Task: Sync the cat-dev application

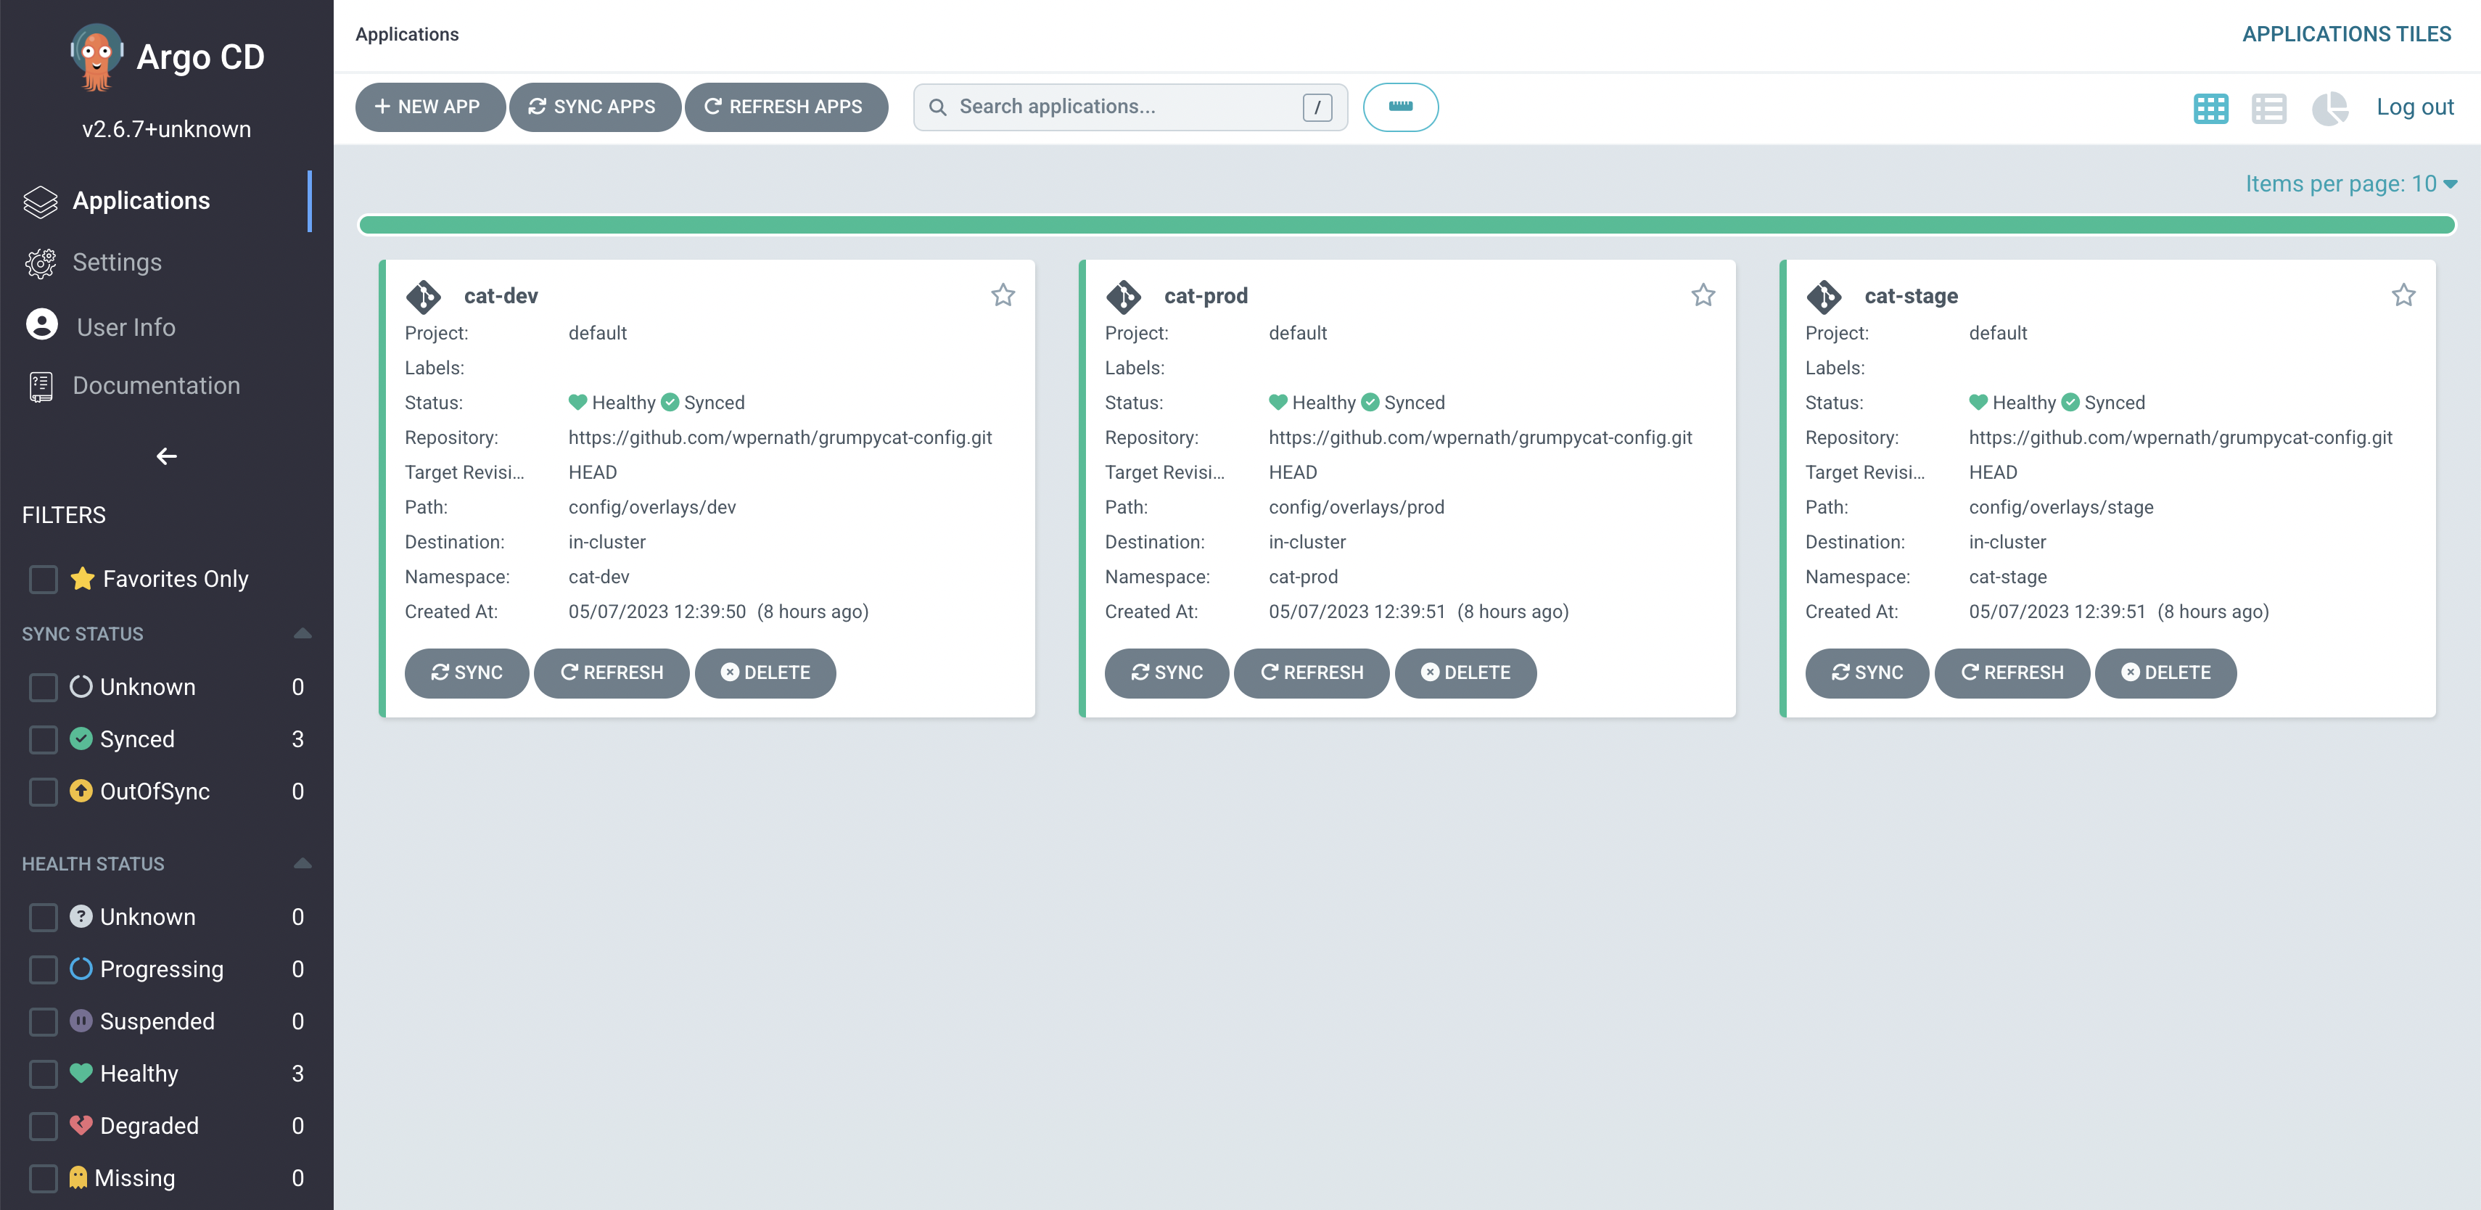Action: coord(466,672)
